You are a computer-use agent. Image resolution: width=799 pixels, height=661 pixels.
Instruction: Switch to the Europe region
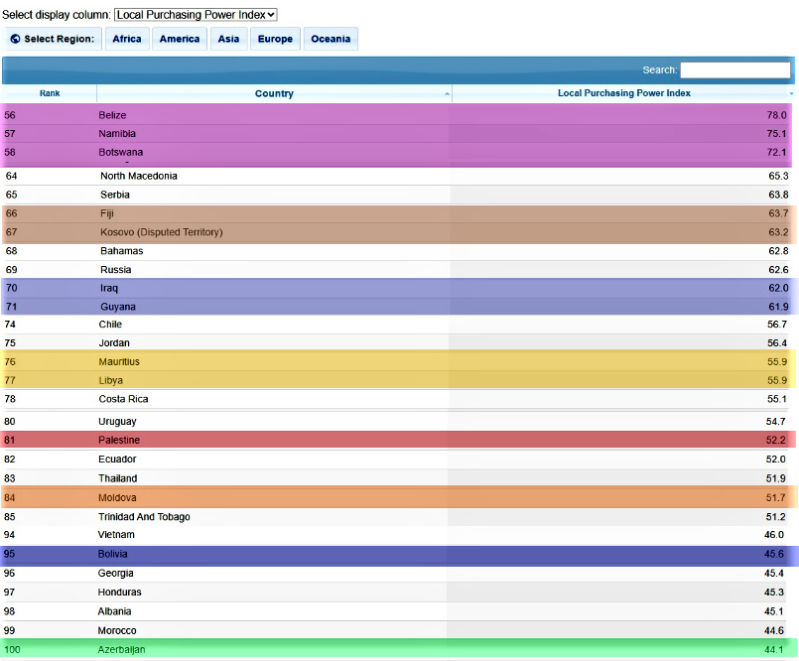(x=275, y=39)
